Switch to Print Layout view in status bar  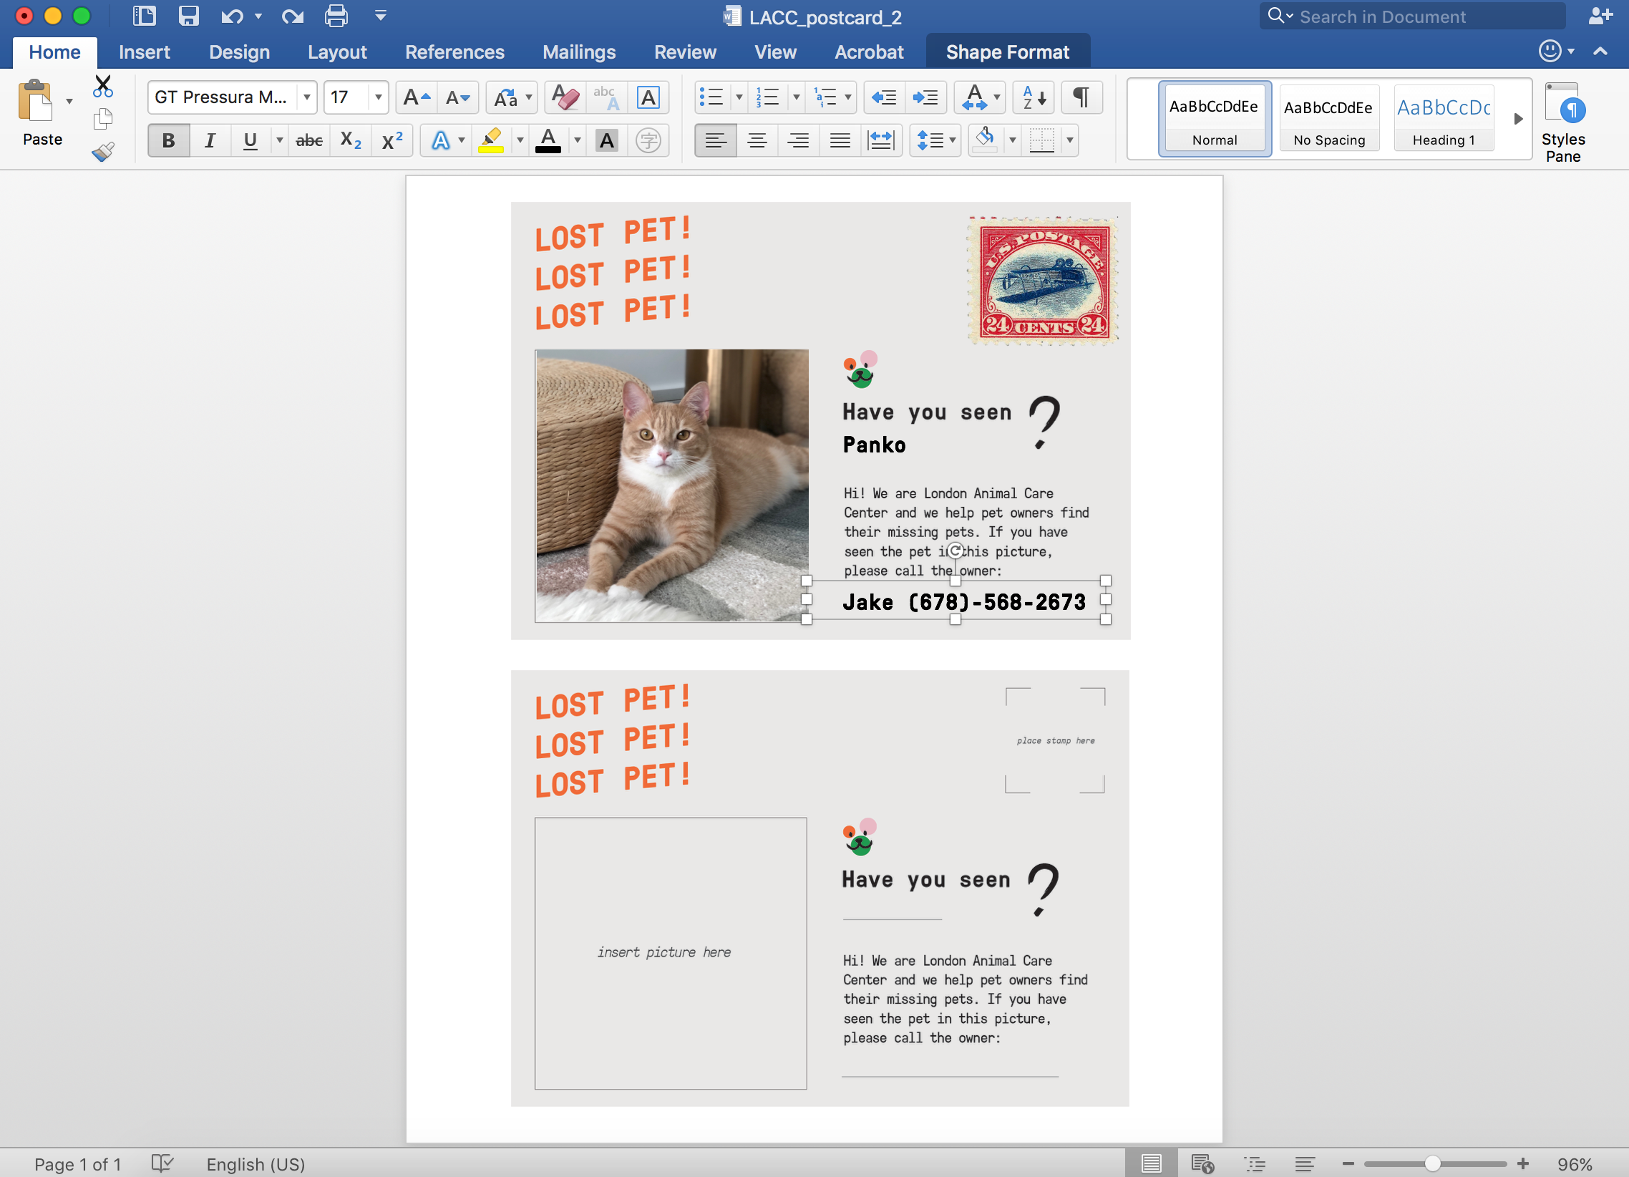pyautogui.click(x=1151, y=1163)
